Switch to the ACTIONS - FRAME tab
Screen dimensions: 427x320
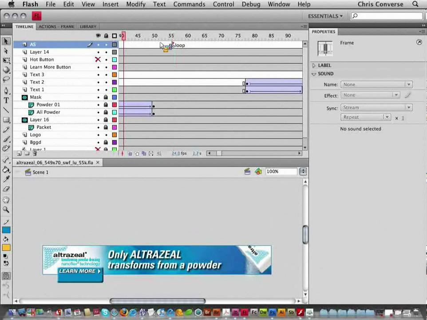tap(56, 26)
